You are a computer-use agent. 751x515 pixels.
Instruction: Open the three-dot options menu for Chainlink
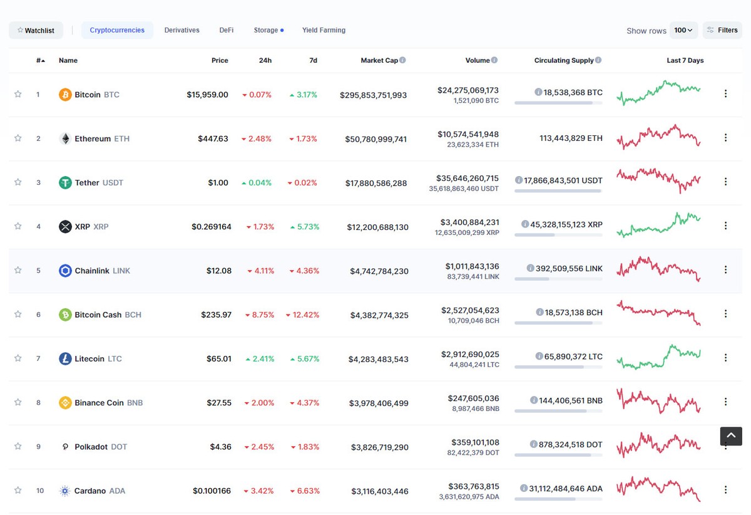click(x=725, y=270)
